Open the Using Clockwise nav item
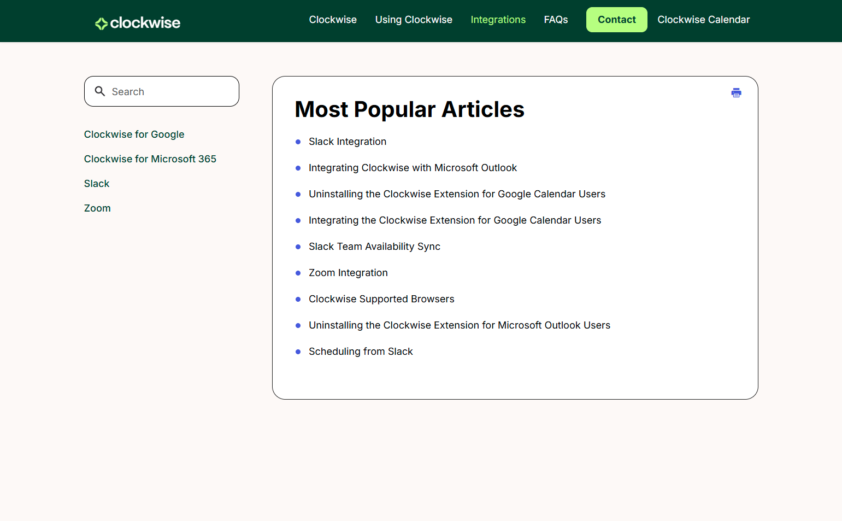This screenshot has height=521, width=842. tap(413, 20)
